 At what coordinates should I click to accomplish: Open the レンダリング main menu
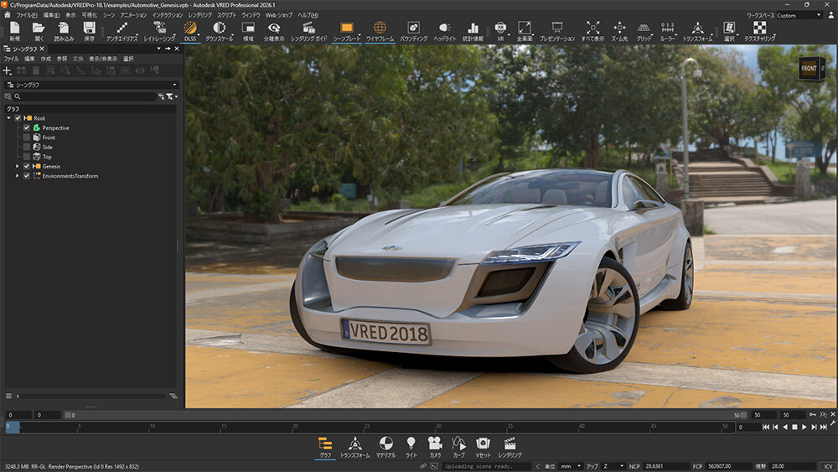[x=200, y=15]
